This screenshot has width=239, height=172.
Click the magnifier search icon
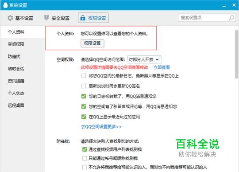(231, 18)
